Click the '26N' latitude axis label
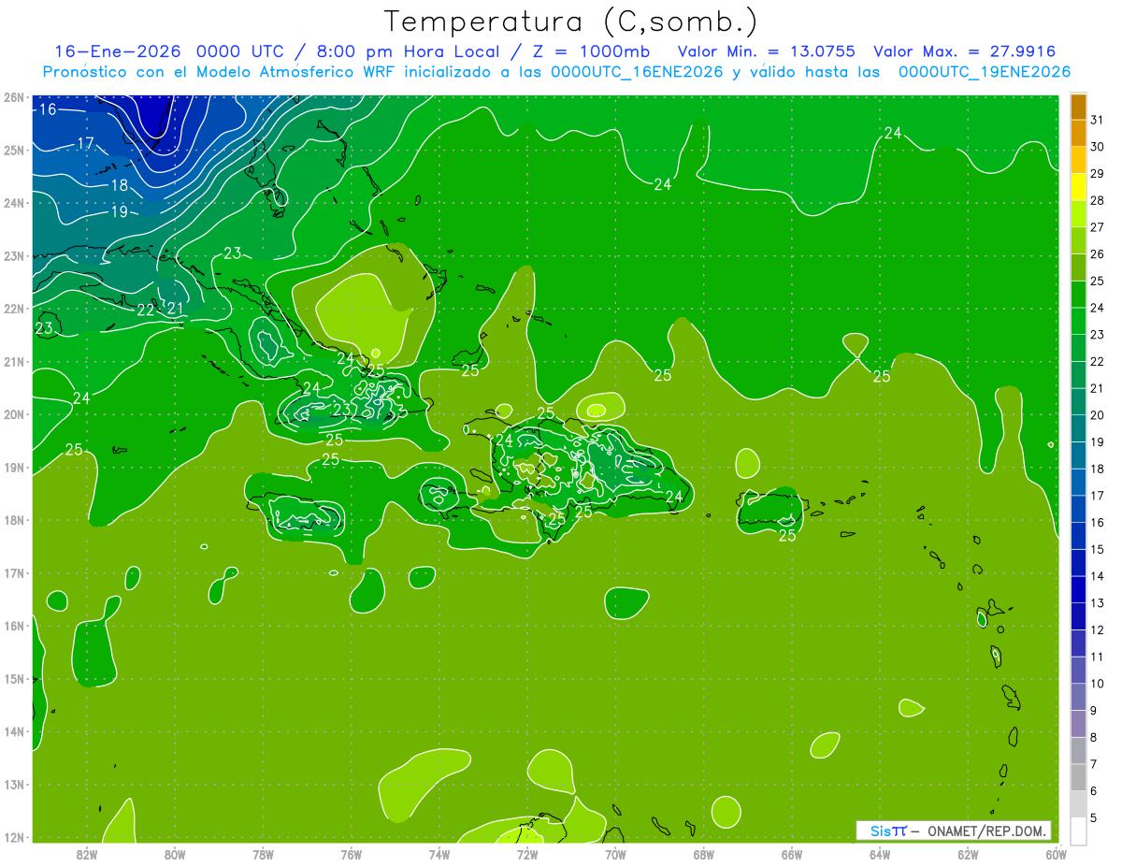This screenshot has height=867, width=1122. tap(14, 96)
